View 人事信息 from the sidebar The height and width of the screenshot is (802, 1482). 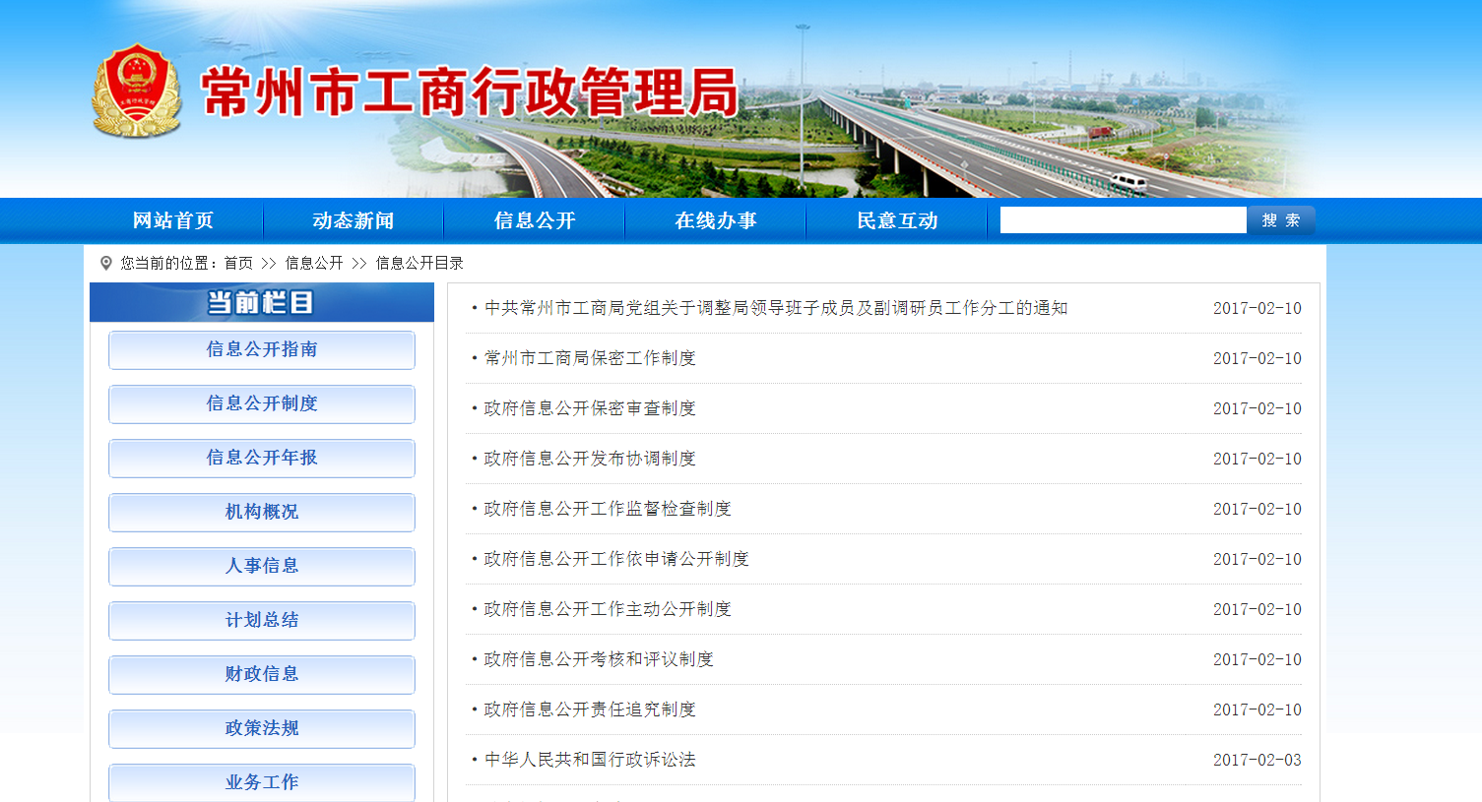[x=262, y=566]
